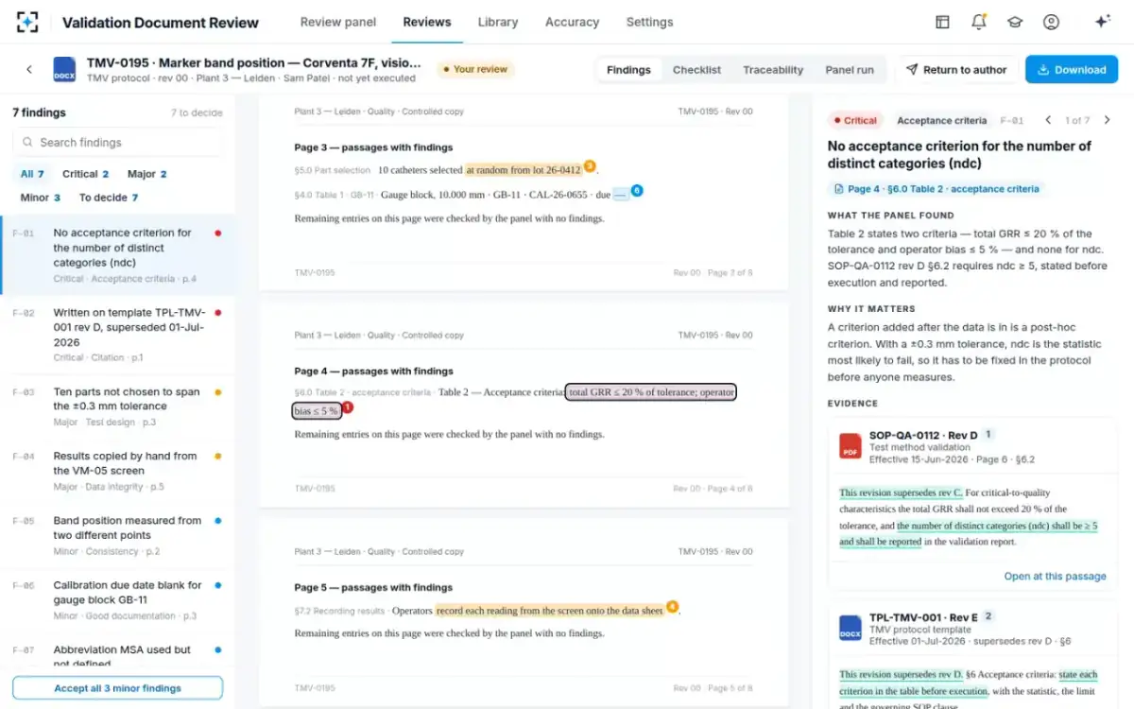Click the DOCX file icon for TMV-0195
The height and width of the screenshot is (709, 1134).
tap(64, 69)
